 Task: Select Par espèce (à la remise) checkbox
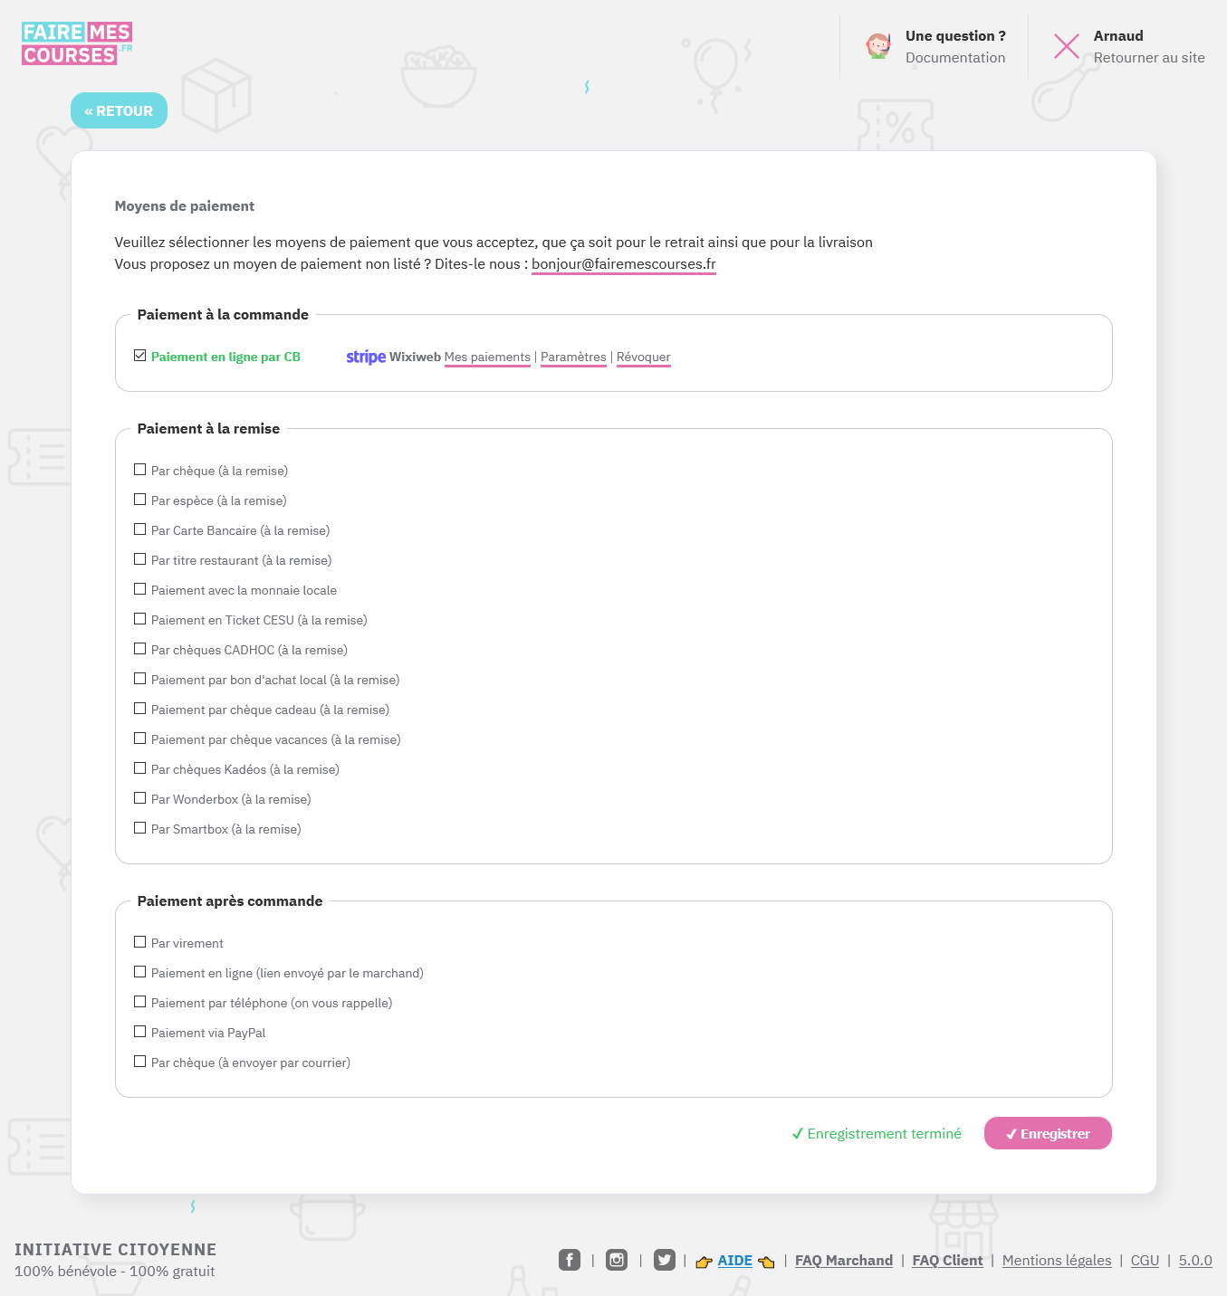(x=140, y=500)
